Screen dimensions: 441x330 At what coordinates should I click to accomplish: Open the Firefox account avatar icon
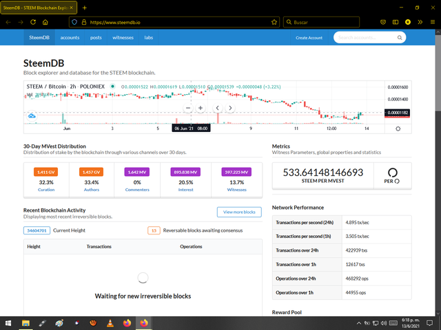pyautogui.click(x=408, y=22)
